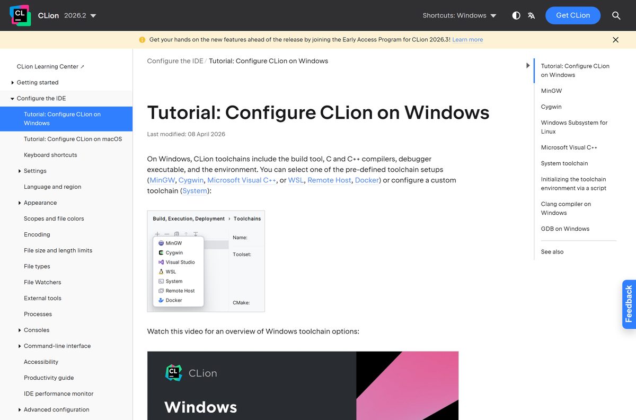The image size is (636, 420).
Task: Jump to Cygwin in table of contents
Action: pos(551,107)
